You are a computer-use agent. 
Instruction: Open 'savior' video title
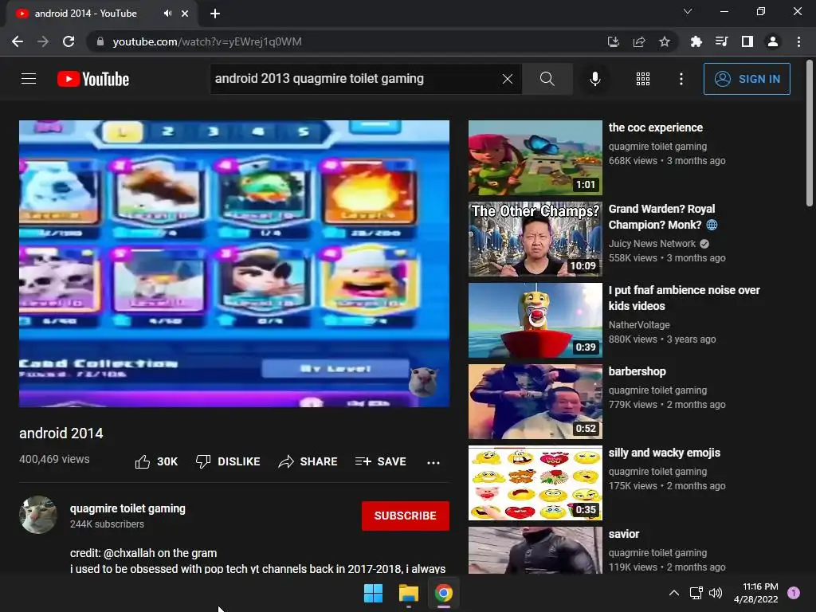(x=623, y=534)
